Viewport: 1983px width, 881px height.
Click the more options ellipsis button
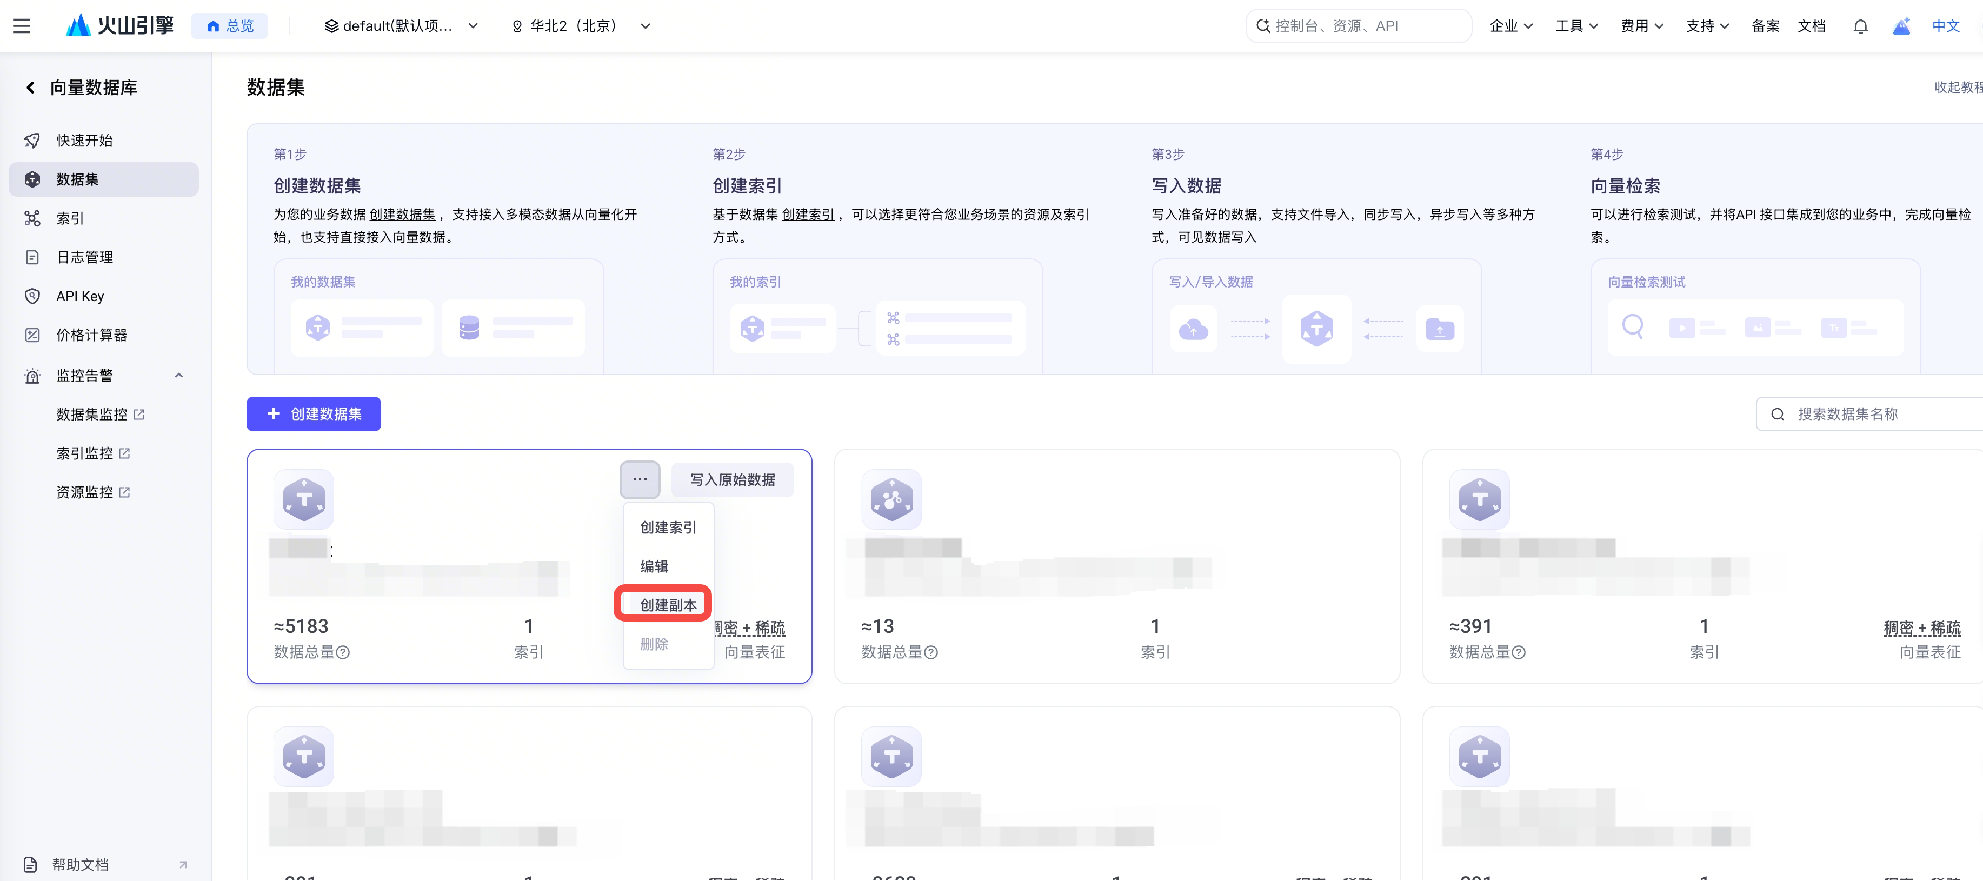[x=640, y=479]
